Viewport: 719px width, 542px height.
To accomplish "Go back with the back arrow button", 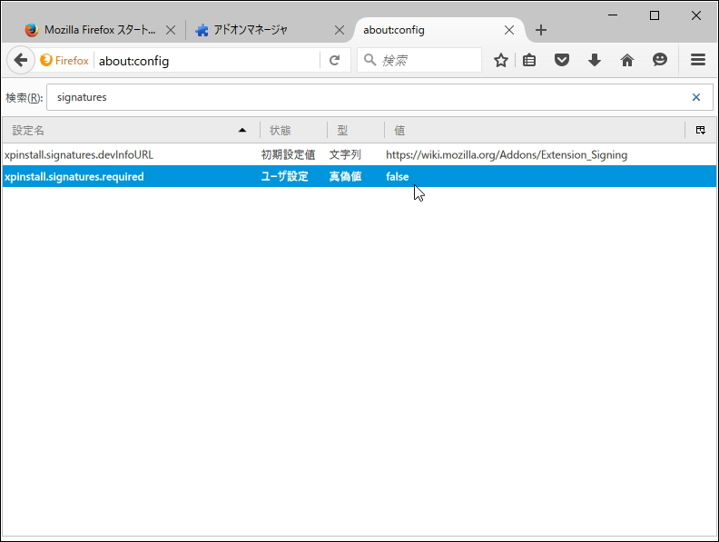I will tap(21, 60).
